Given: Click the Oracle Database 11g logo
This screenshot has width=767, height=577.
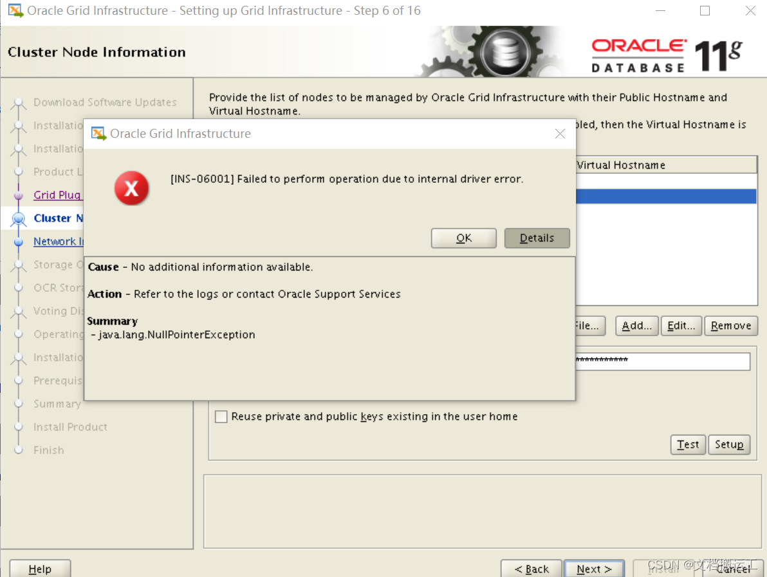Looking at the screenshot, I should 667,55.
